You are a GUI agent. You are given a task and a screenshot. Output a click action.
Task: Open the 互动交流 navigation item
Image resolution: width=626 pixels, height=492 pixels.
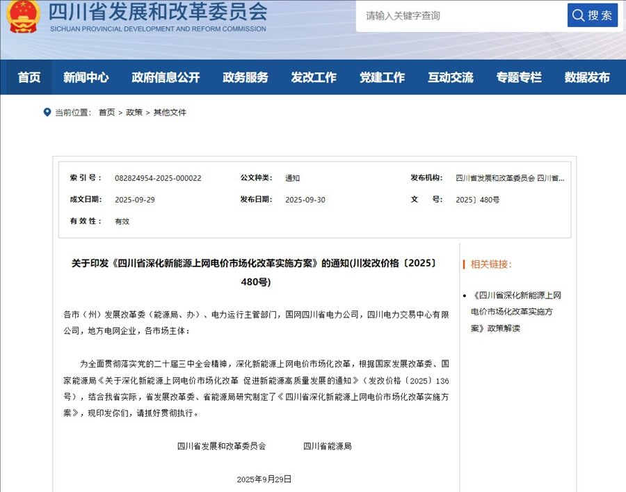[450, 77]
